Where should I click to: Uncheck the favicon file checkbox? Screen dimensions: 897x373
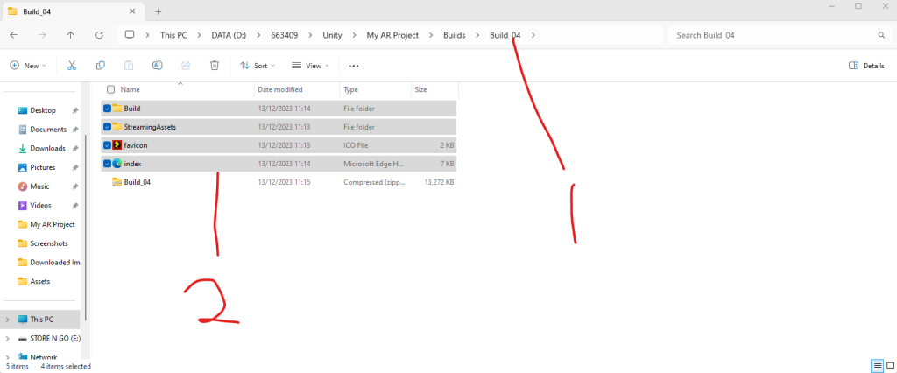coord(108,145)
